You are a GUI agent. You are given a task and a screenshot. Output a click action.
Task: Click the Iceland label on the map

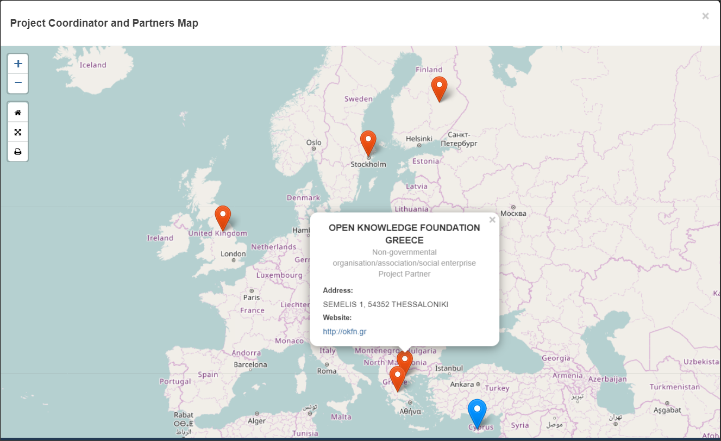pos(93,65)
